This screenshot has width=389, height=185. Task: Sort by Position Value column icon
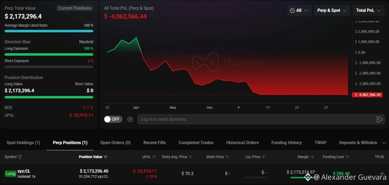tap(105, 157)
